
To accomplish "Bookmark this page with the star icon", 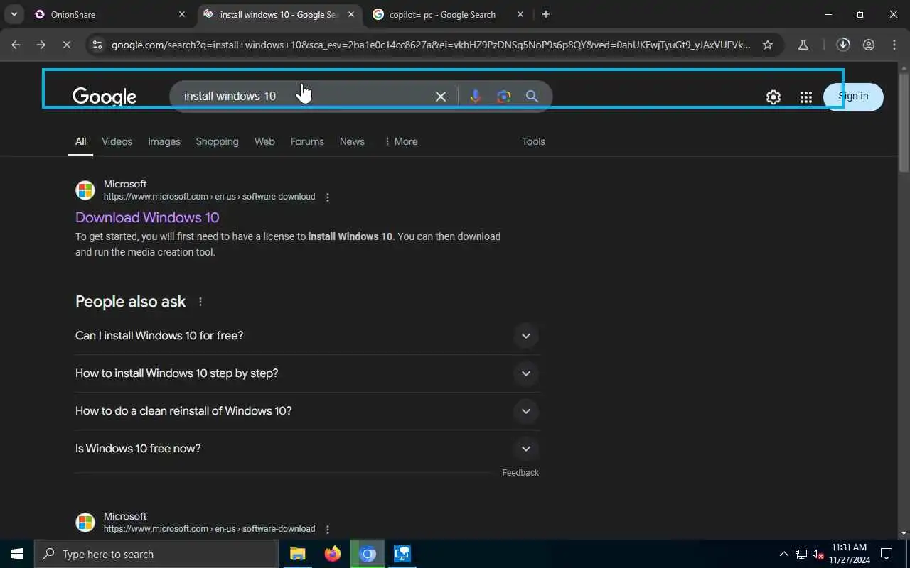I will point(768,45).
